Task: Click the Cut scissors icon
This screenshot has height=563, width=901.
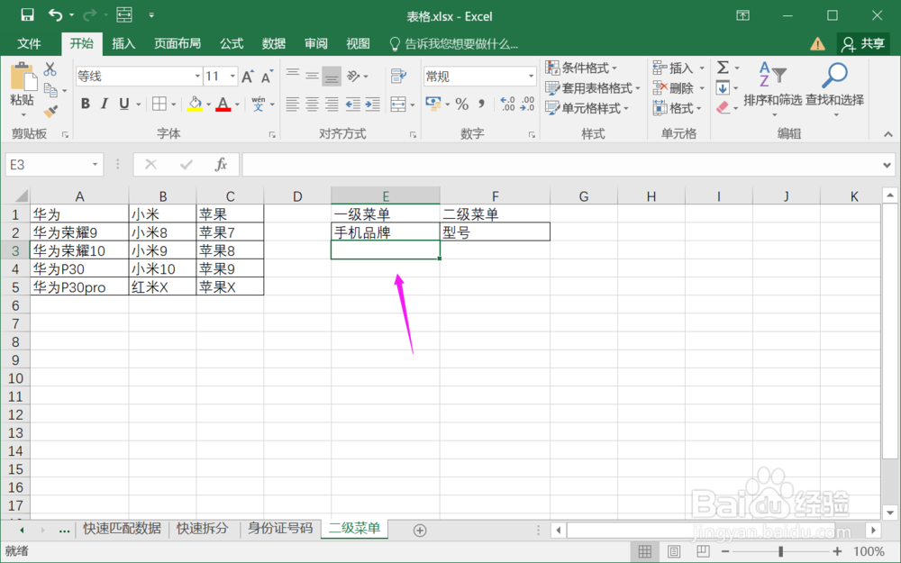Action: tap(50, 69)
